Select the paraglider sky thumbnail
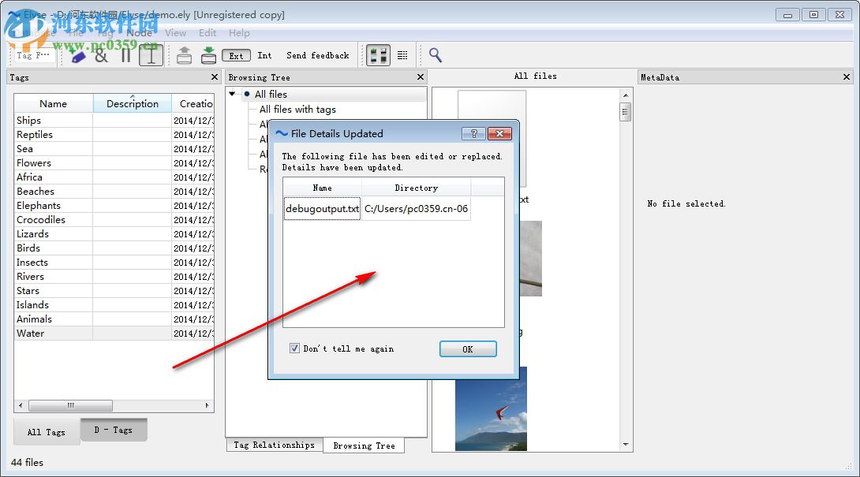This screenshot has width=860, height=477. (491, 408)
